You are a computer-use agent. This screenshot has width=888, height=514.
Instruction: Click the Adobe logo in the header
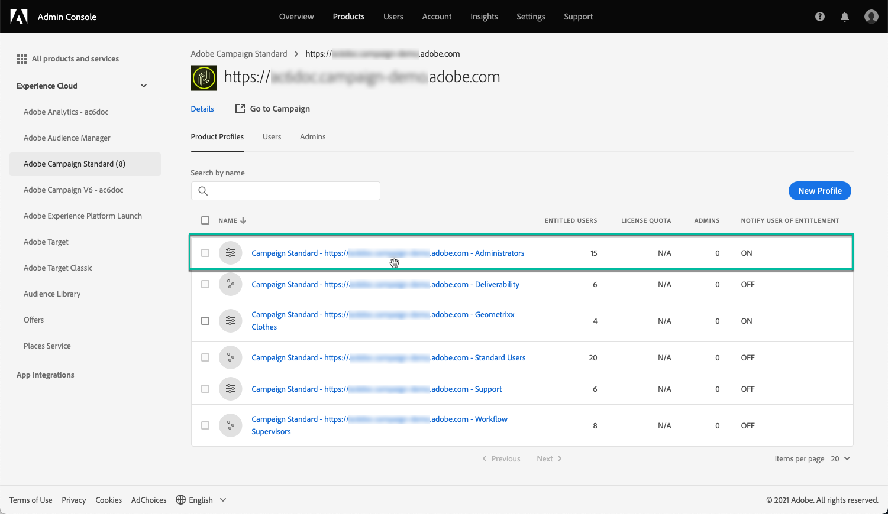pos(19,17)
